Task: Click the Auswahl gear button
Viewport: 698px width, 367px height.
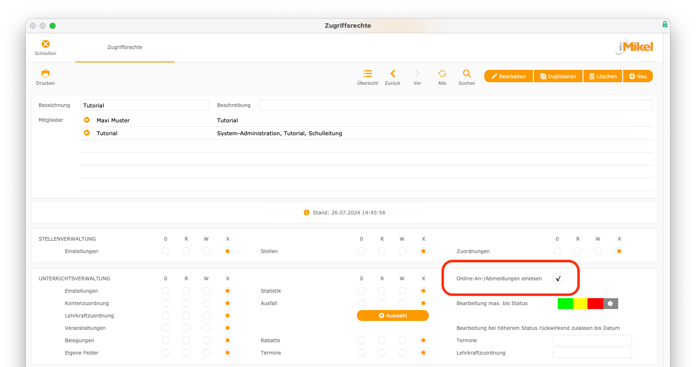Action: [x=393, y=315]
